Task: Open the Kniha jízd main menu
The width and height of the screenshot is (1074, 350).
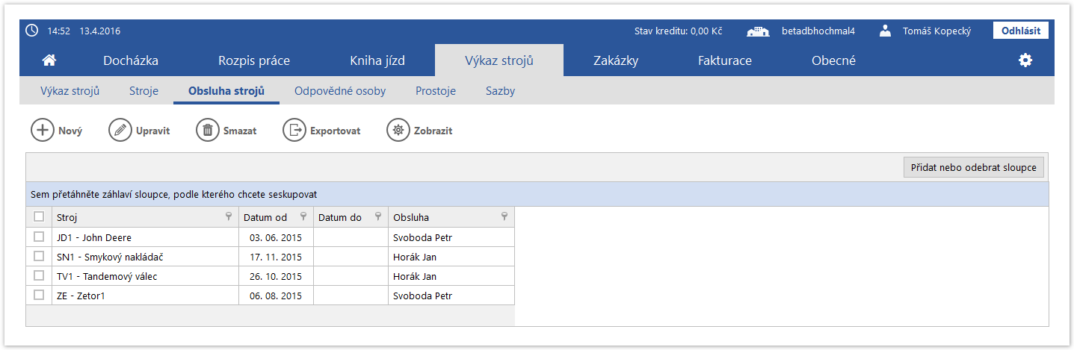Action: click(377, 60)
